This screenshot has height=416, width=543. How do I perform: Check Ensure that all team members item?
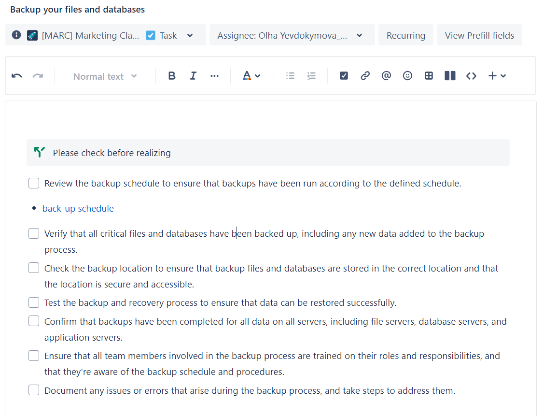[34, 356]
